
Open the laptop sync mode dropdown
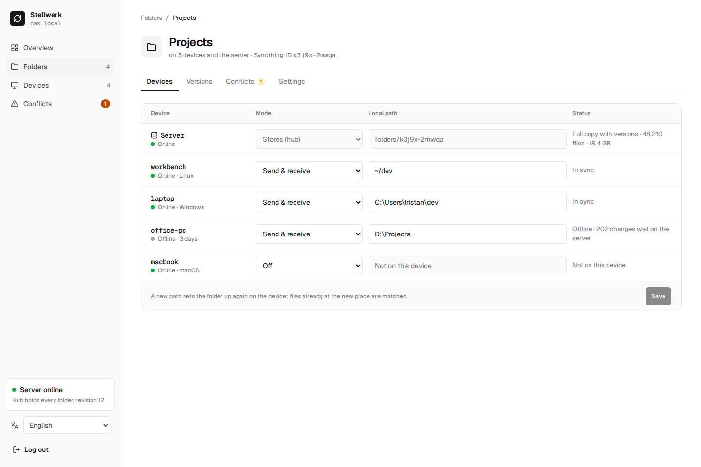coord(309,202)
